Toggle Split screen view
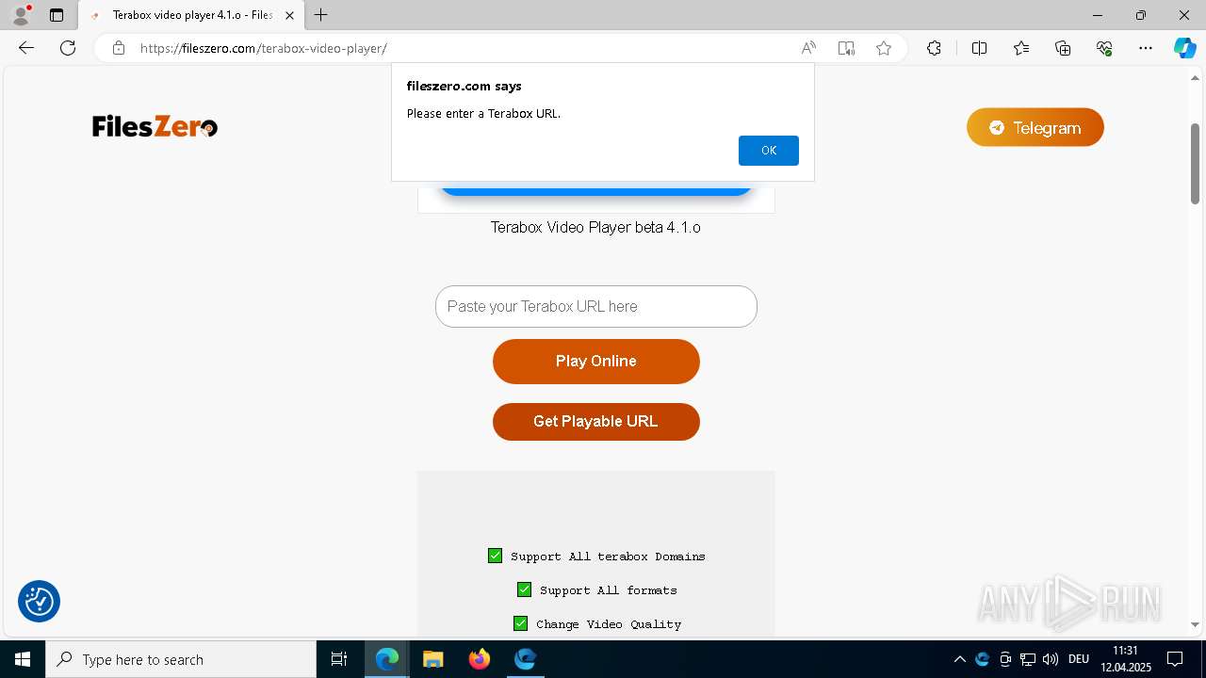The image size is (1206, 678). 979,48
